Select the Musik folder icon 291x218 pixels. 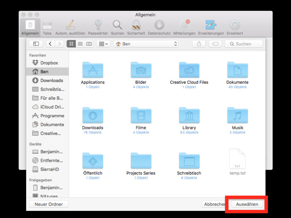click(238, 115)
